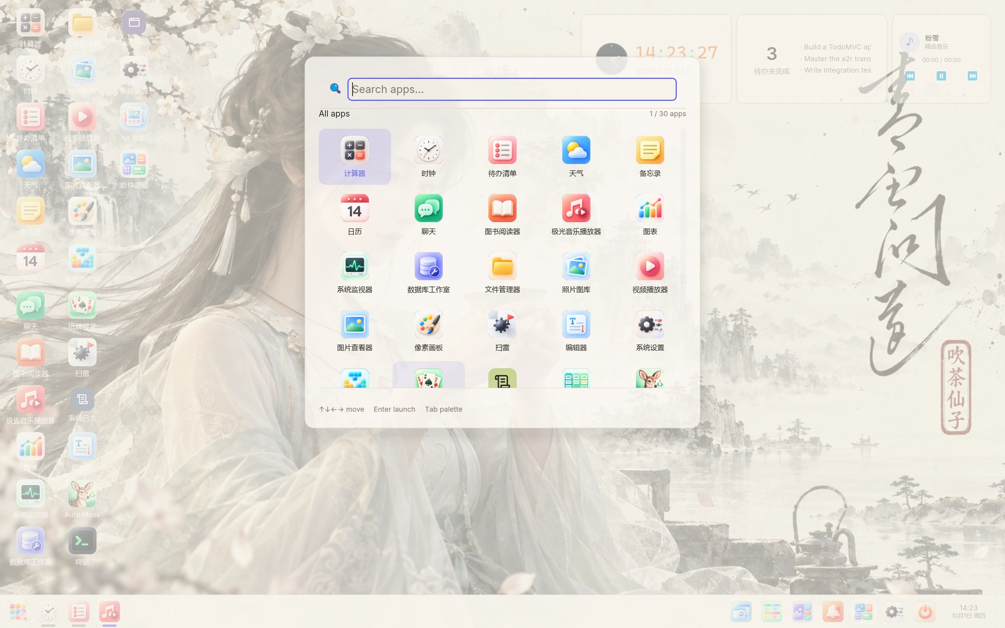Open 系统监视器 icon on the desktop
The width and height of the screenshot is (1005, 628).
tap(30, 499)
